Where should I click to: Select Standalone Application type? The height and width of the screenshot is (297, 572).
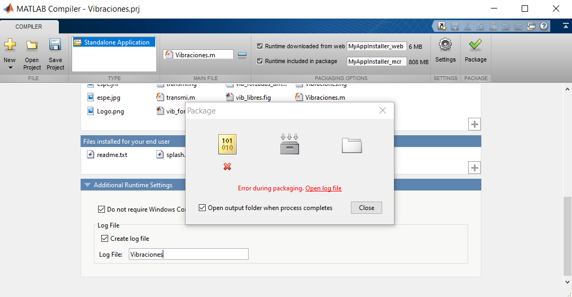[x=114, y=42]
